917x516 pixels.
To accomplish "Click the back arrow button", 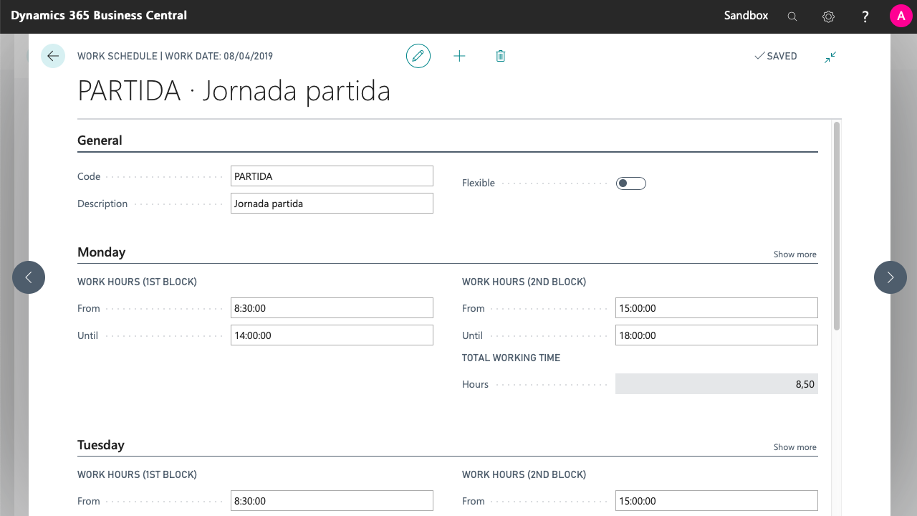I will [53, 56].
